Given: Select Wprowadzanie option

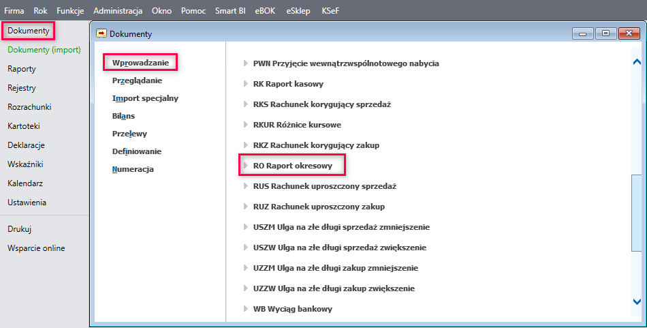Looking at the screenshot, I should (140, 63).
